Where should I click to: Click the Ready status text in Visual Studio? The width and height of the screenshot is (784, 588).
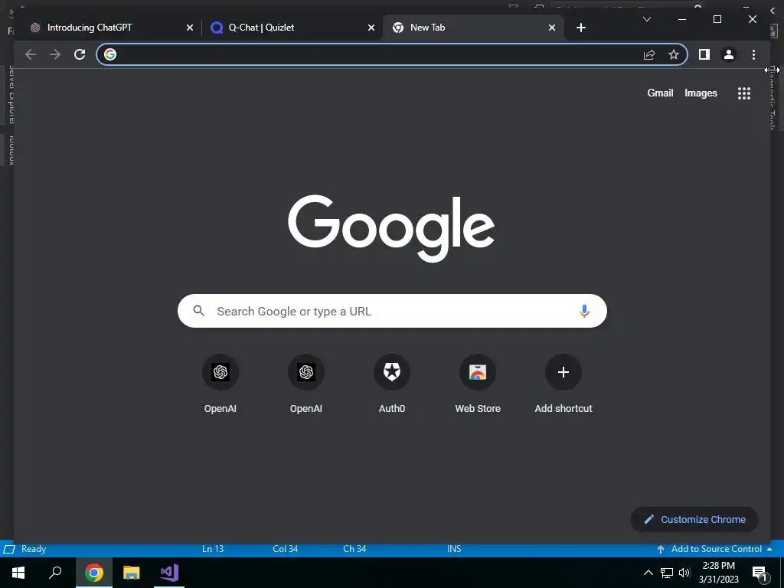pos(34,549)
